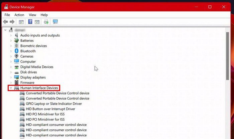The image size is (234, 139).
Task: Select HID Button over Interrupt Driver
Action: tap(50, 109)
